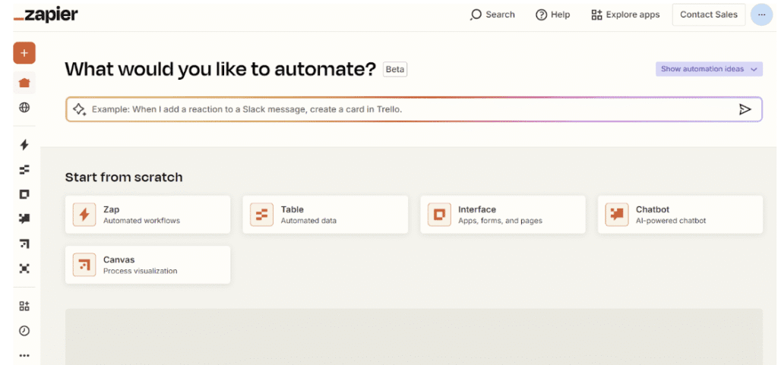The width and height of the screenshot is (778, 365).
Task: Select the Canvas Process visualization card
Action: pyautogui.click(x=148, y=265)
